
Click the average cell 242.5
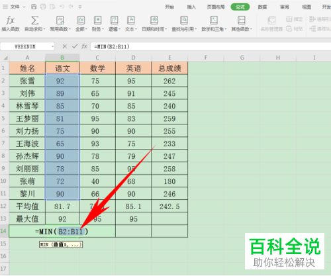coord(169,206)
